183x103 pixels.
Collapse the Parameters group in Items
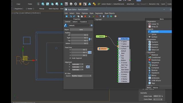coord(146,39)
